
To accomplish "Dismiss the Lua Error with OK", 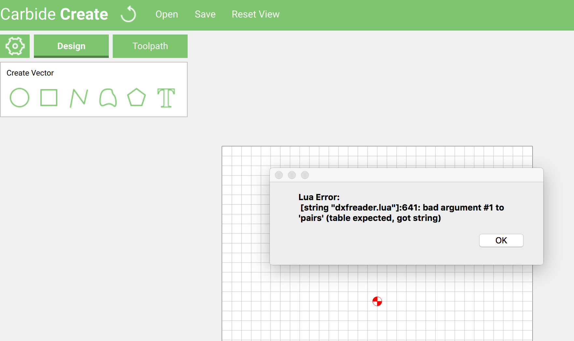I will (501, 240).
